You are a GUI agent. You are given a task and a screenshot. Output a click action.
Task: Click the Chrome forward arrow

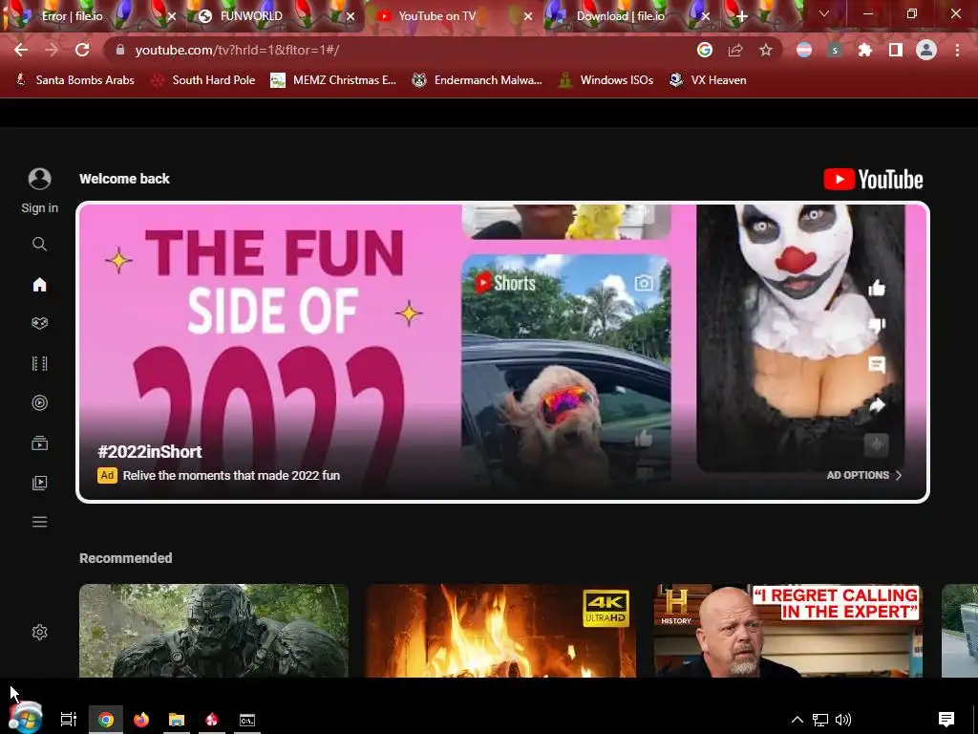52,50
